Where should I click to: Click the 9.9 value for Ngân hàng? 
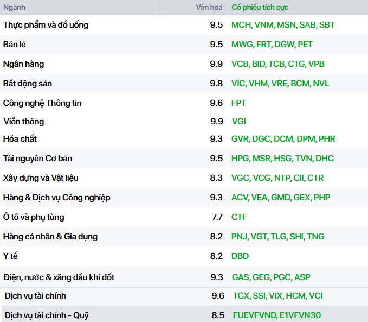tap(216, 64)
